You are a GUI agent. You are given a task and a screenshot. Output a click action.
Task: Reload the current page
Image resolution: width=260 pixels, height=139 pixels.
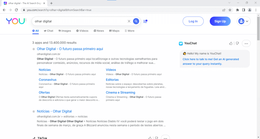(x=16, y=10)
